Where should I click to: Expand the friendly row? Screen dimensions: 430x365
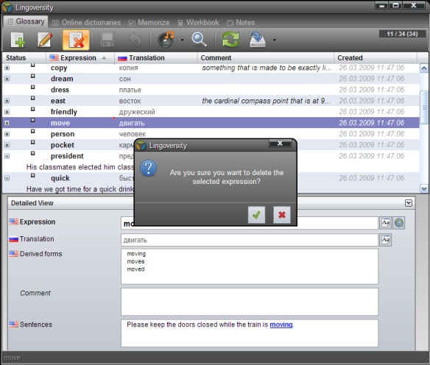point(7,112)
